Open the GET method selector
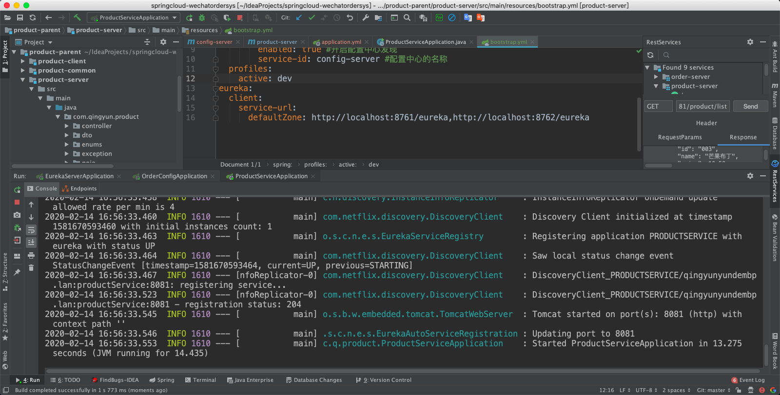 click(x=659, y=106)
